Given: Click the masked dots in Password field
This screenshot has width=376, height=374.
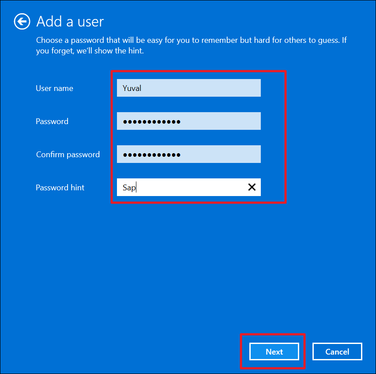Looking at the screenshot, I should (x=151, y=121).
